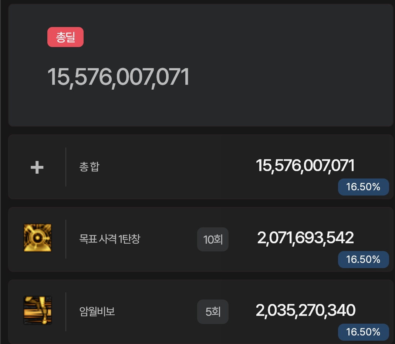Click 16.50% badge under 암월비보
This screenshot has height=344, width=395.
[x=363, y=332]
